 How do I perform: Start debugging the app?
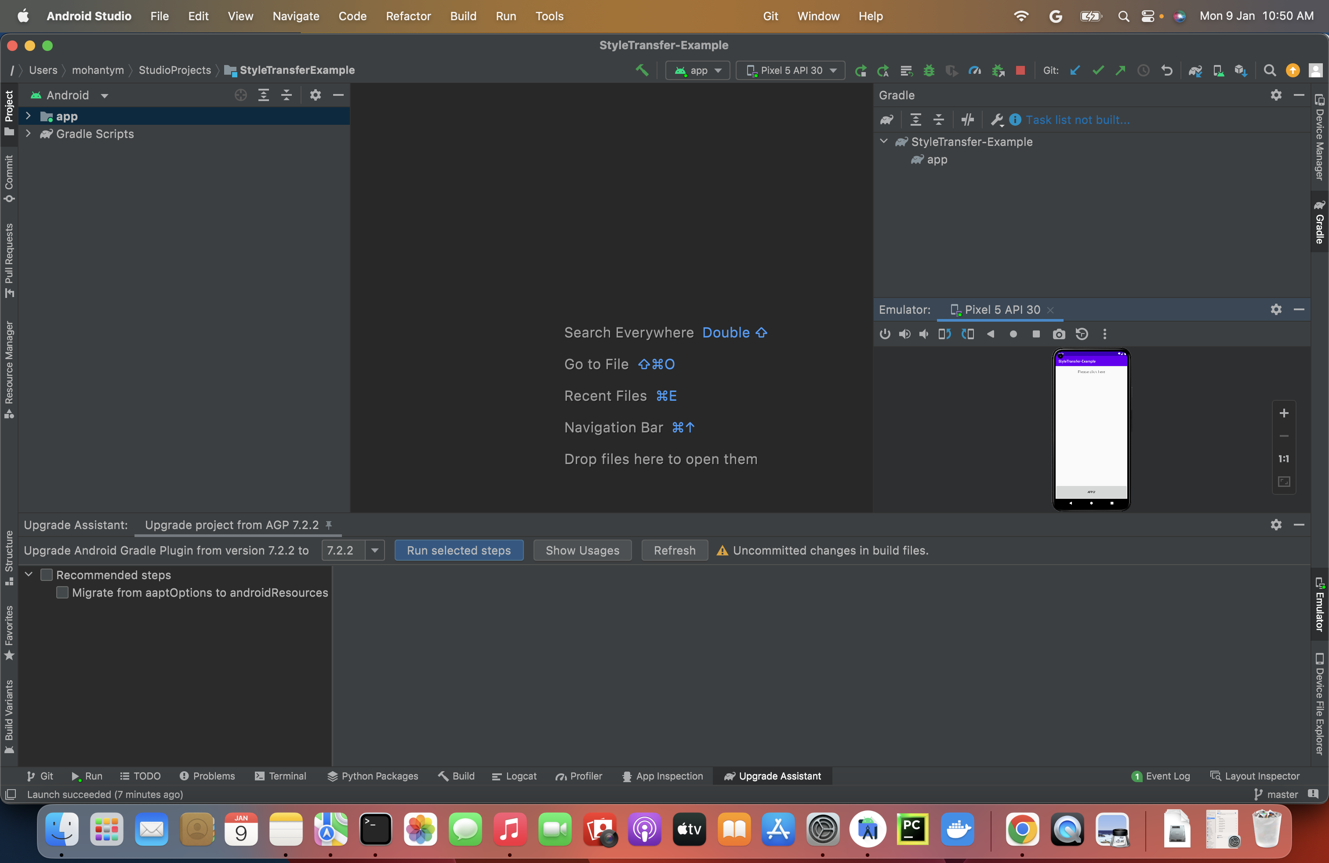[928, 70]
